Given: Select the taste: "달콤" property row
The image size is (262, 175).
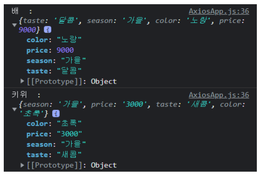Looking at the screenshot, I should [54, 71].
